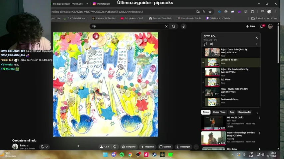The height and width of the screenshot is (159, 284).
Task: Open options for recommended The Sundays video
Action: click(259, 133)
